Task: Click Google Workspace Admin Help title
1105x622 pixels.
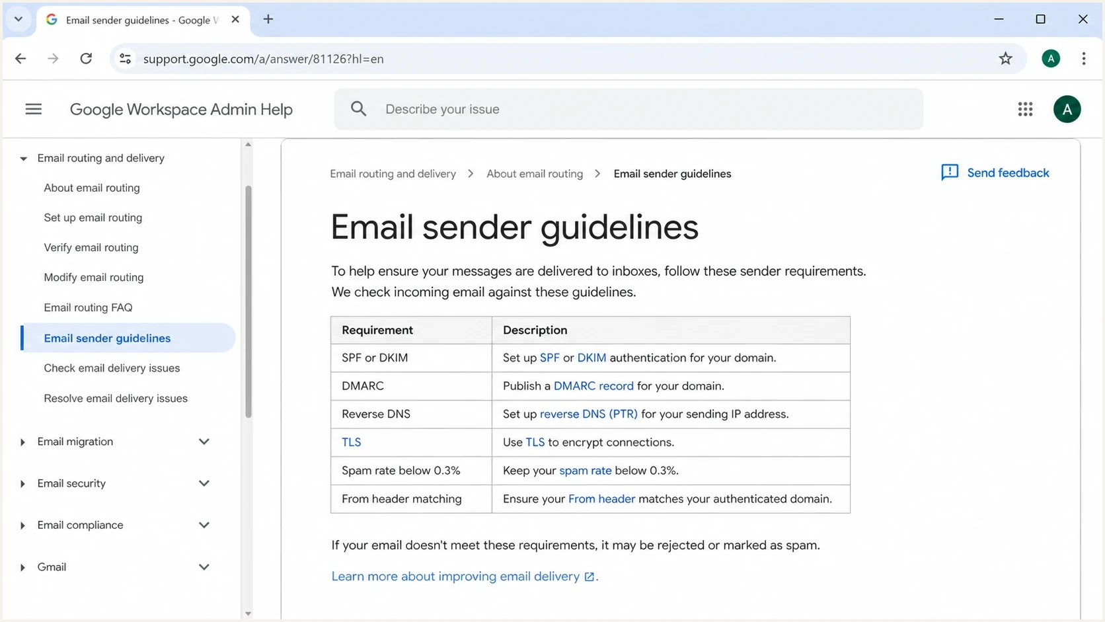Action: pos(181,109)
